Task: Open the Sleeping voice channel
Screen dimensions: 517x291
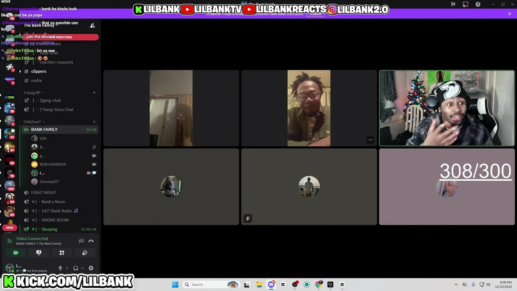Action: [49, 229]
